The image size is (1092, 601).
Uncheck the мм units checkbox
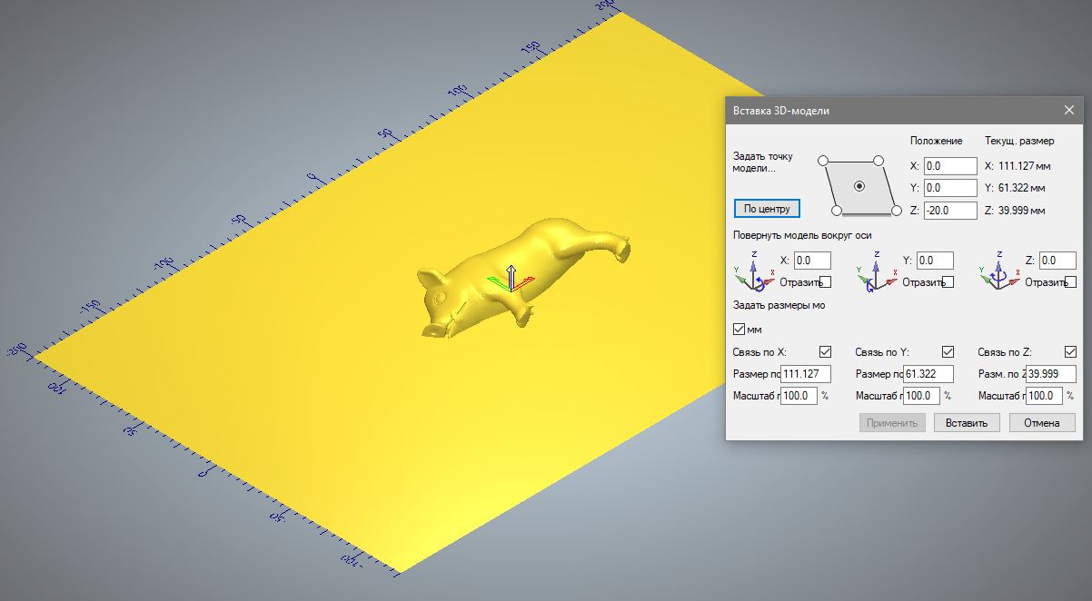point(739,329)
